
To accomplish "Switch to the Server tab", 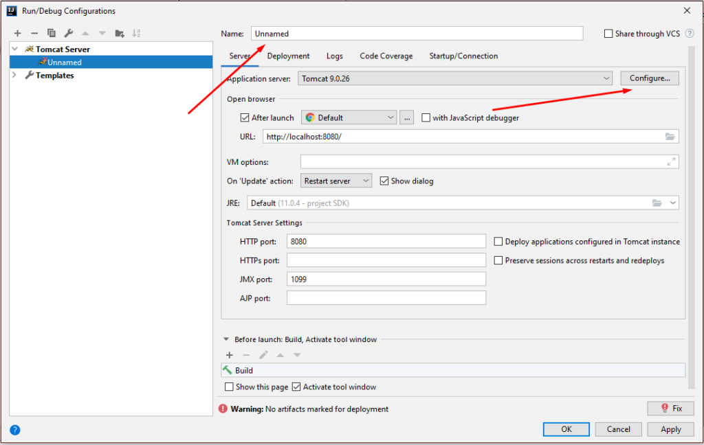I will coord(240,56).
